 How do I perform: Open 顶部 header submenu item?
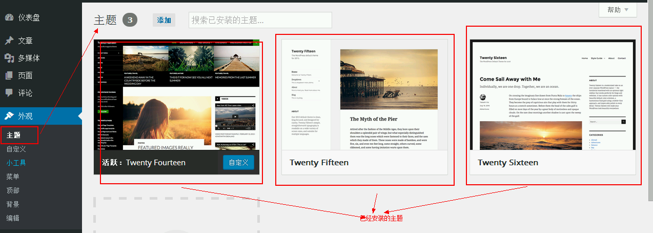pos(13,190)
